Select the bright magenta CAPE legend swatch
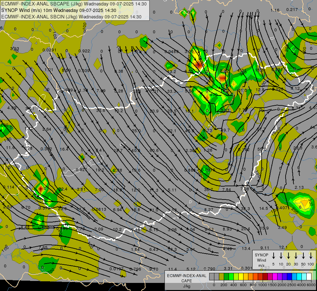 point(275,277)
